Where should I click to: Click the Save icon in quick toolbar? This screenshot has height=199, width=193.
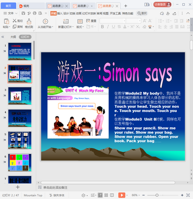[23, 13]
